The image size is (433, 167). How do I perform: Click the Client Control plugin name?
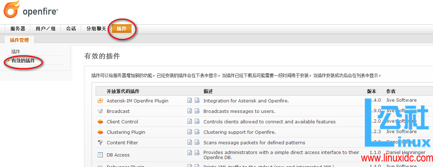pos(122,122)
